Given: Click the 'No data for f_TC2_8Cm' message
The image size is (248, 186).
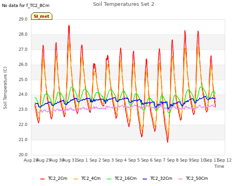Looking at the screenshot, I should pyautogui.click(x=26, y=5).
